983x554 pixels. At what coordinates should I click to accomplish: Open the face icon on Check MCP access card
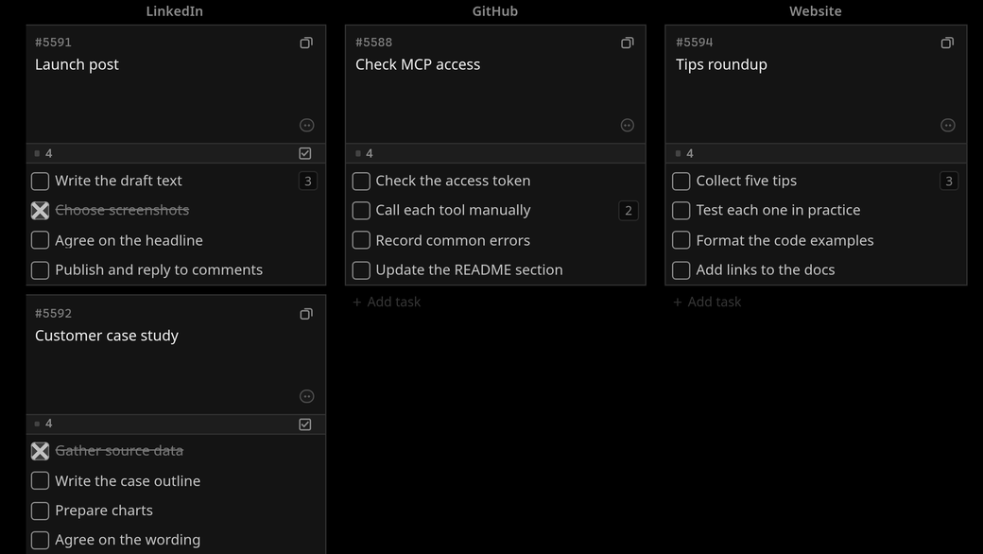pyautogui.click(x=627, y=126)
